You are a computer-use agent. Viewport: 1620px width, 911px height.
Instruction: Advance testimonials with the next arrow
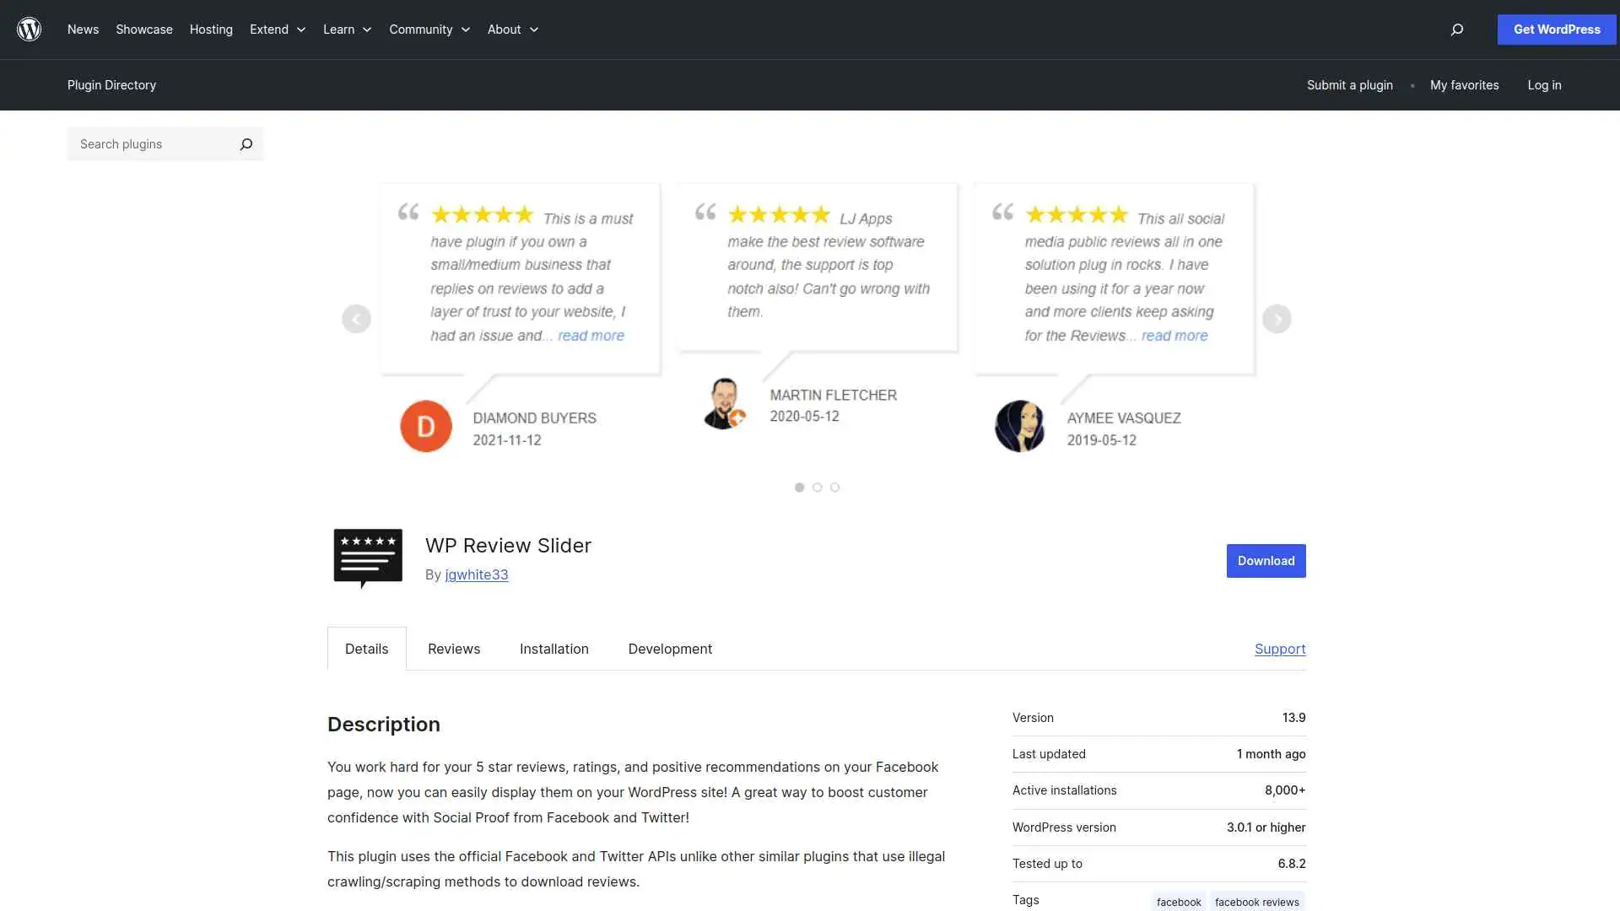(1277, 319)
